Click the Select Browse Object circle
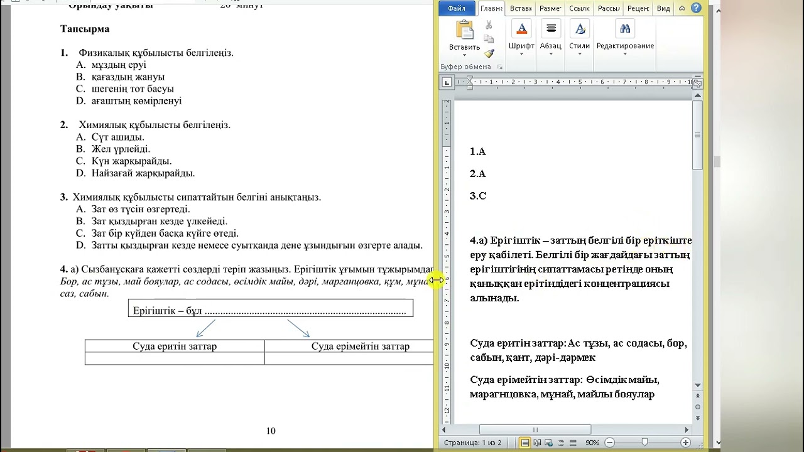Screen dimensions: 804x452 tap(698, 407)
